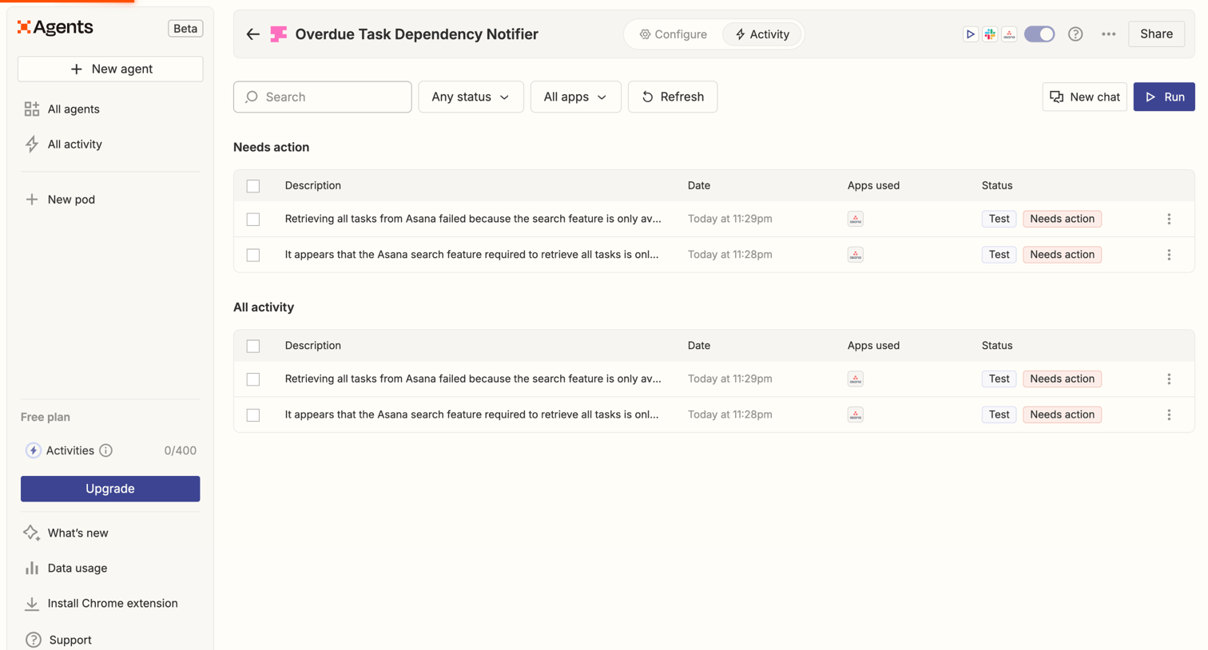Viewport: 1208px width, 650px height.
Task: Check the 11:28pm row checkbox under Needs action
Action: click(253, 255)
